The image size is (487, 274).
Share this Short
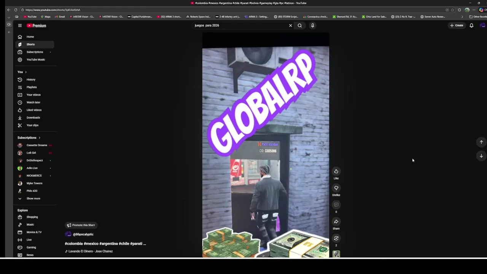[x=336, y=221]
